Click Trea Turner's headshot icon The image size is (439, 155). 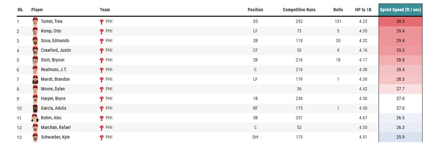[35, 21]
